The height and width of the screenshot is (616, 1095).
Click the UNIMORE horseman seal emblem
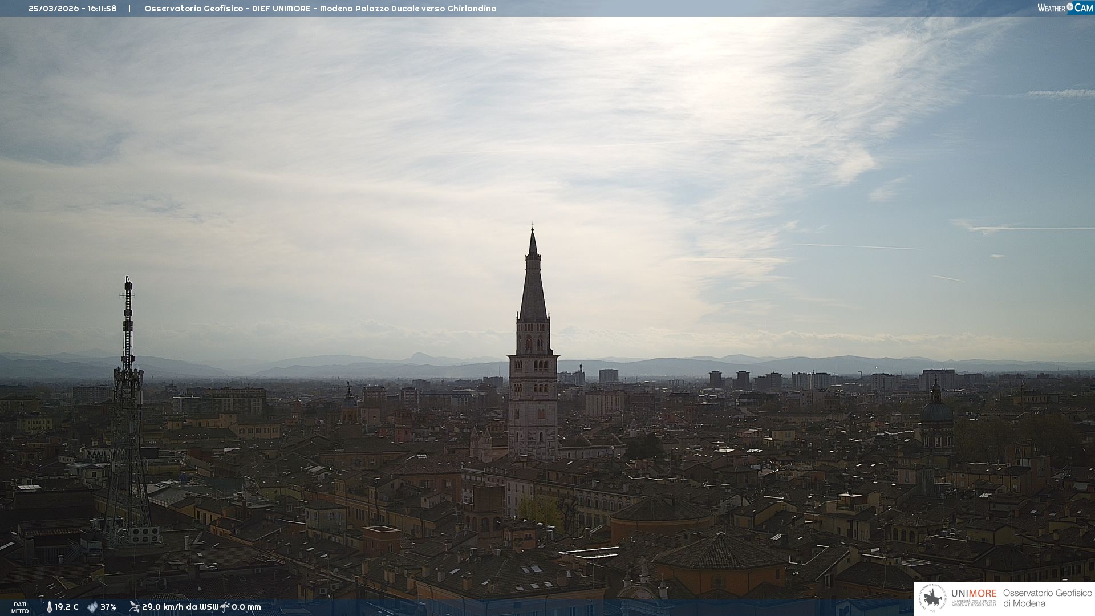933,598
